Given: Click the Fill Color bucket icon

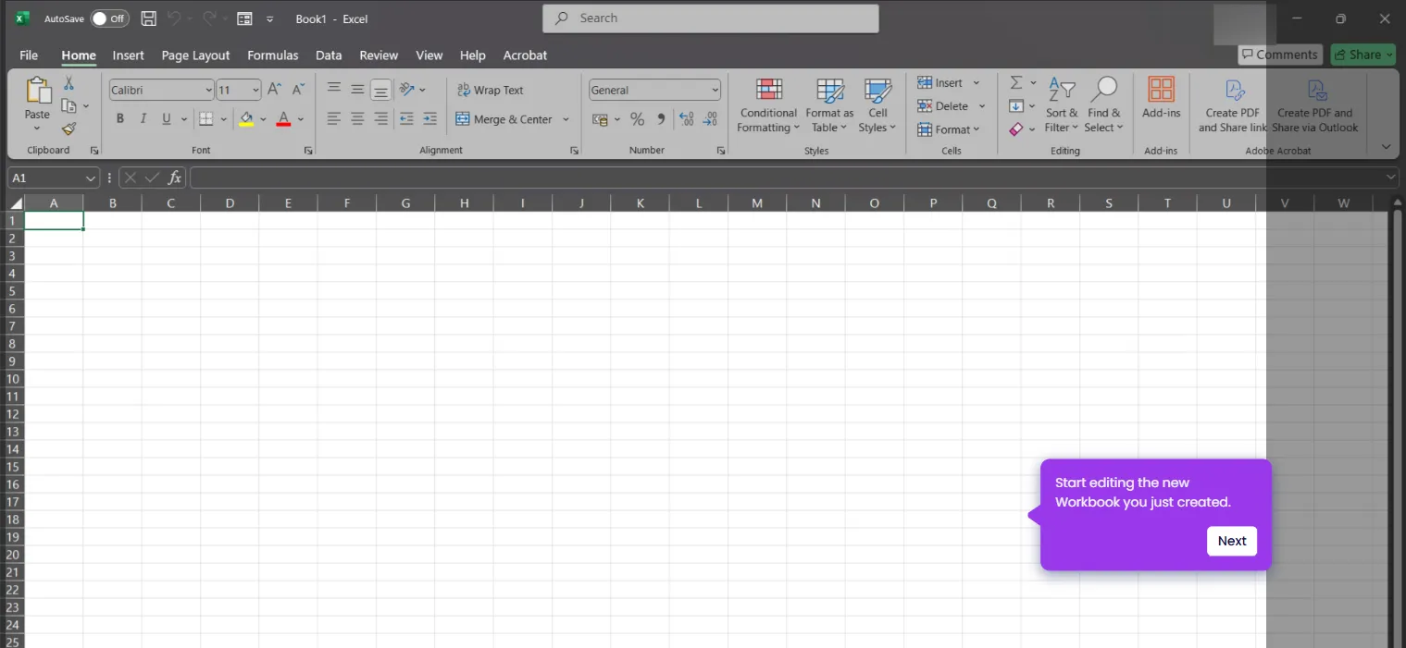Looking at the screenshot, I should 246,119.
